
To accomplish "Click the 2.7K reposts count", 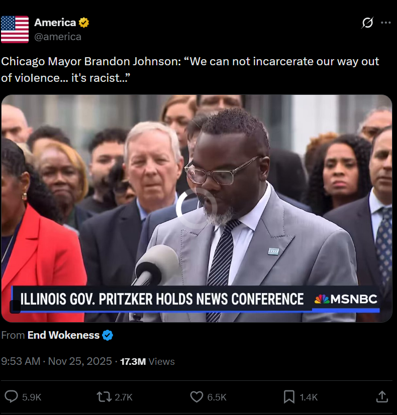I will (124, 397).
